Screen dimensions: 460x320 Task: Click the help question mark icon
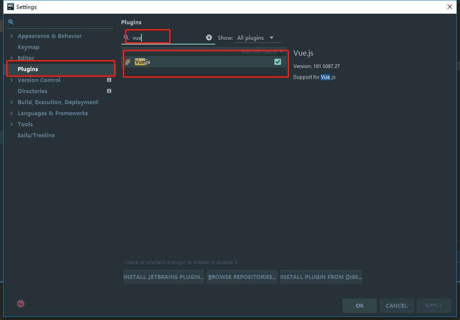[21, 304]
